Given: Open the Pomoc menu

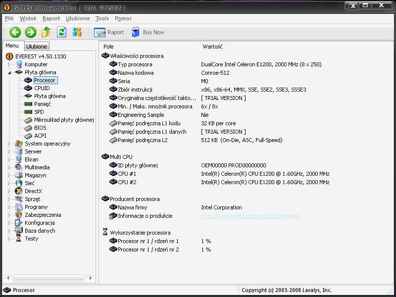Looking at the screenshot, I should (x=123, y=18).
